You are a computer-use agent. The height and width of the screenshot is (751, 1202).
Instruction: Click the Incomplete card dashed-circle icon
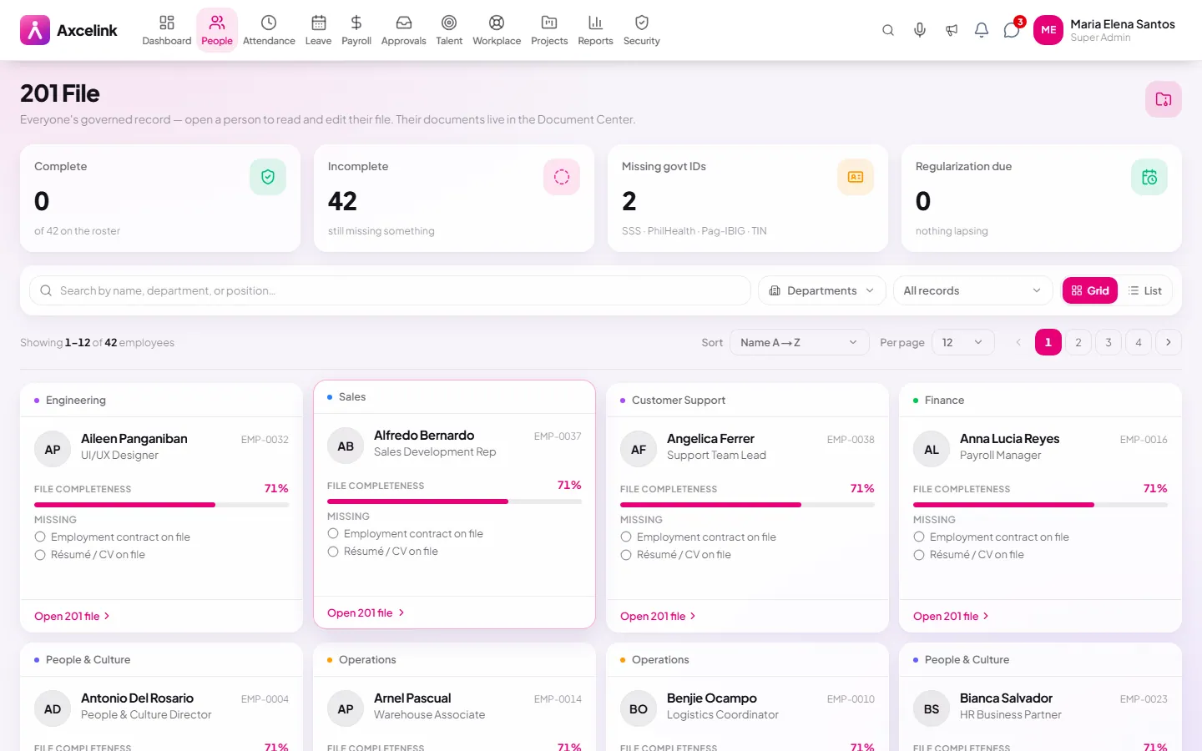pyautogui.click(x=562, y=177)
